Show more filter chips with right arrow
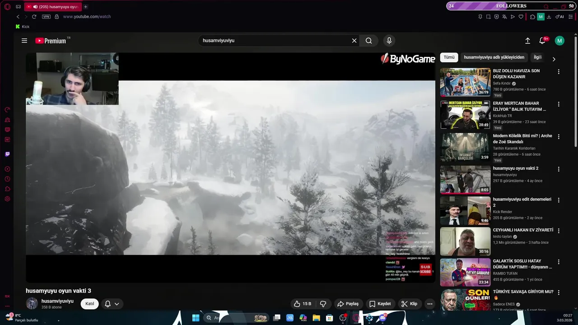This screenshot has height=325, width=578. coord(554,59)
